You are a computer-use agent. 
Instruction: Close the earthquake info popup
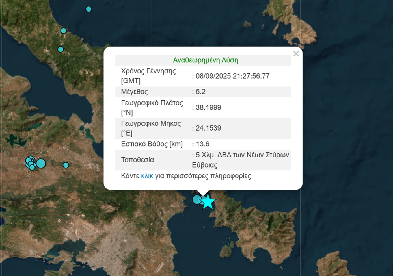click(x=296, y=54)
